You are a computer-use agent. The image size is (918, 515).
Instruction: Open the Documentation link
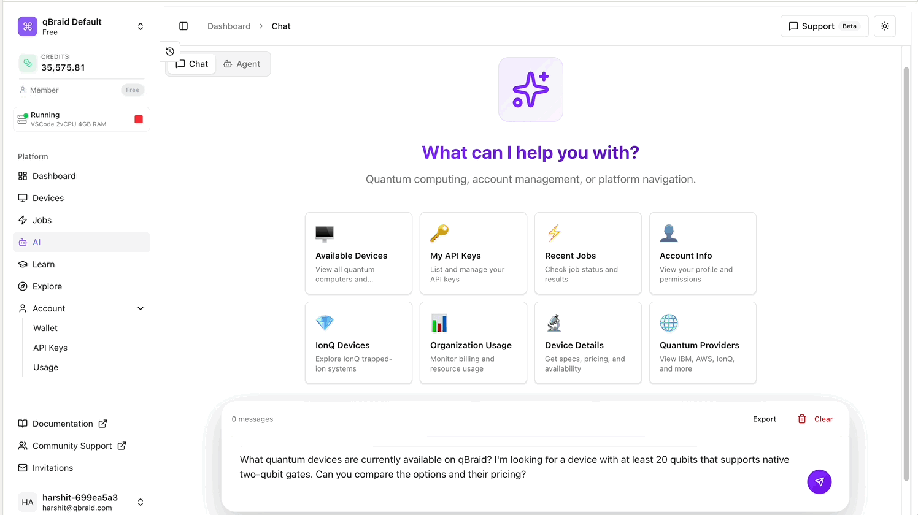point(63,424)
